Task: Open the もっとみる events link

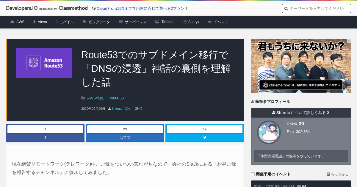Action: coord(340,174)
